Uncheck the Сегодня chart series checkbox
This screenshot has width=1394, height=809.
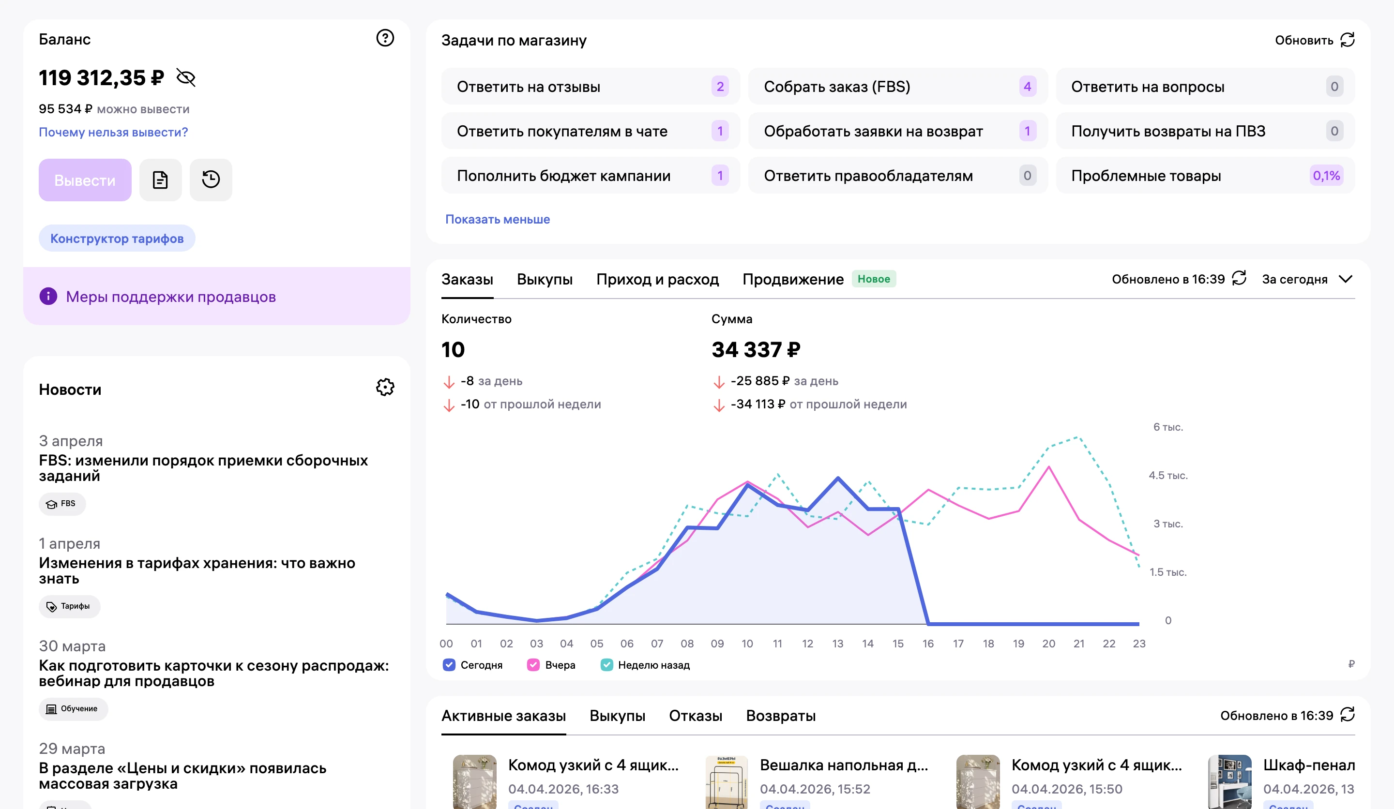tap(449, 665)
